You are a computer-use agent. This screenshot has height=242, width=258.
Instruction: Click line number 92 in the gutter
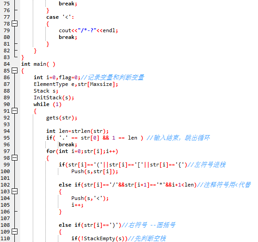7,118
